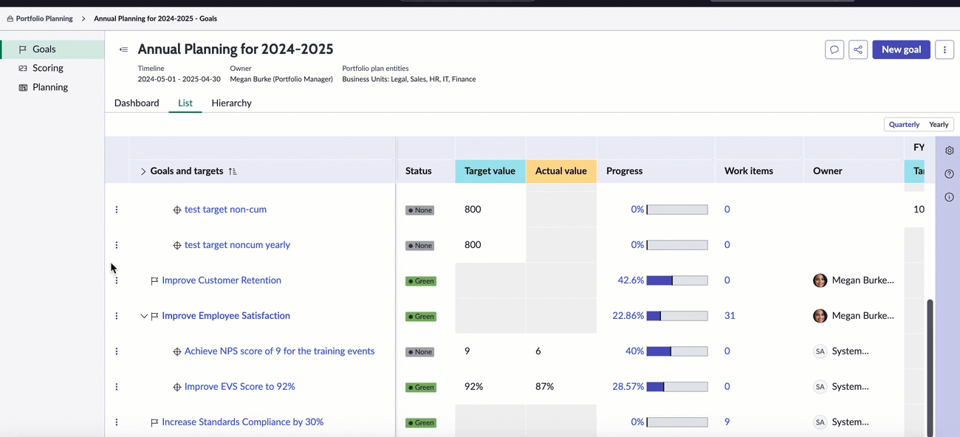This screenshot has width=960, height=437.
Task: Select the List tab
Action: pos(185,103)
